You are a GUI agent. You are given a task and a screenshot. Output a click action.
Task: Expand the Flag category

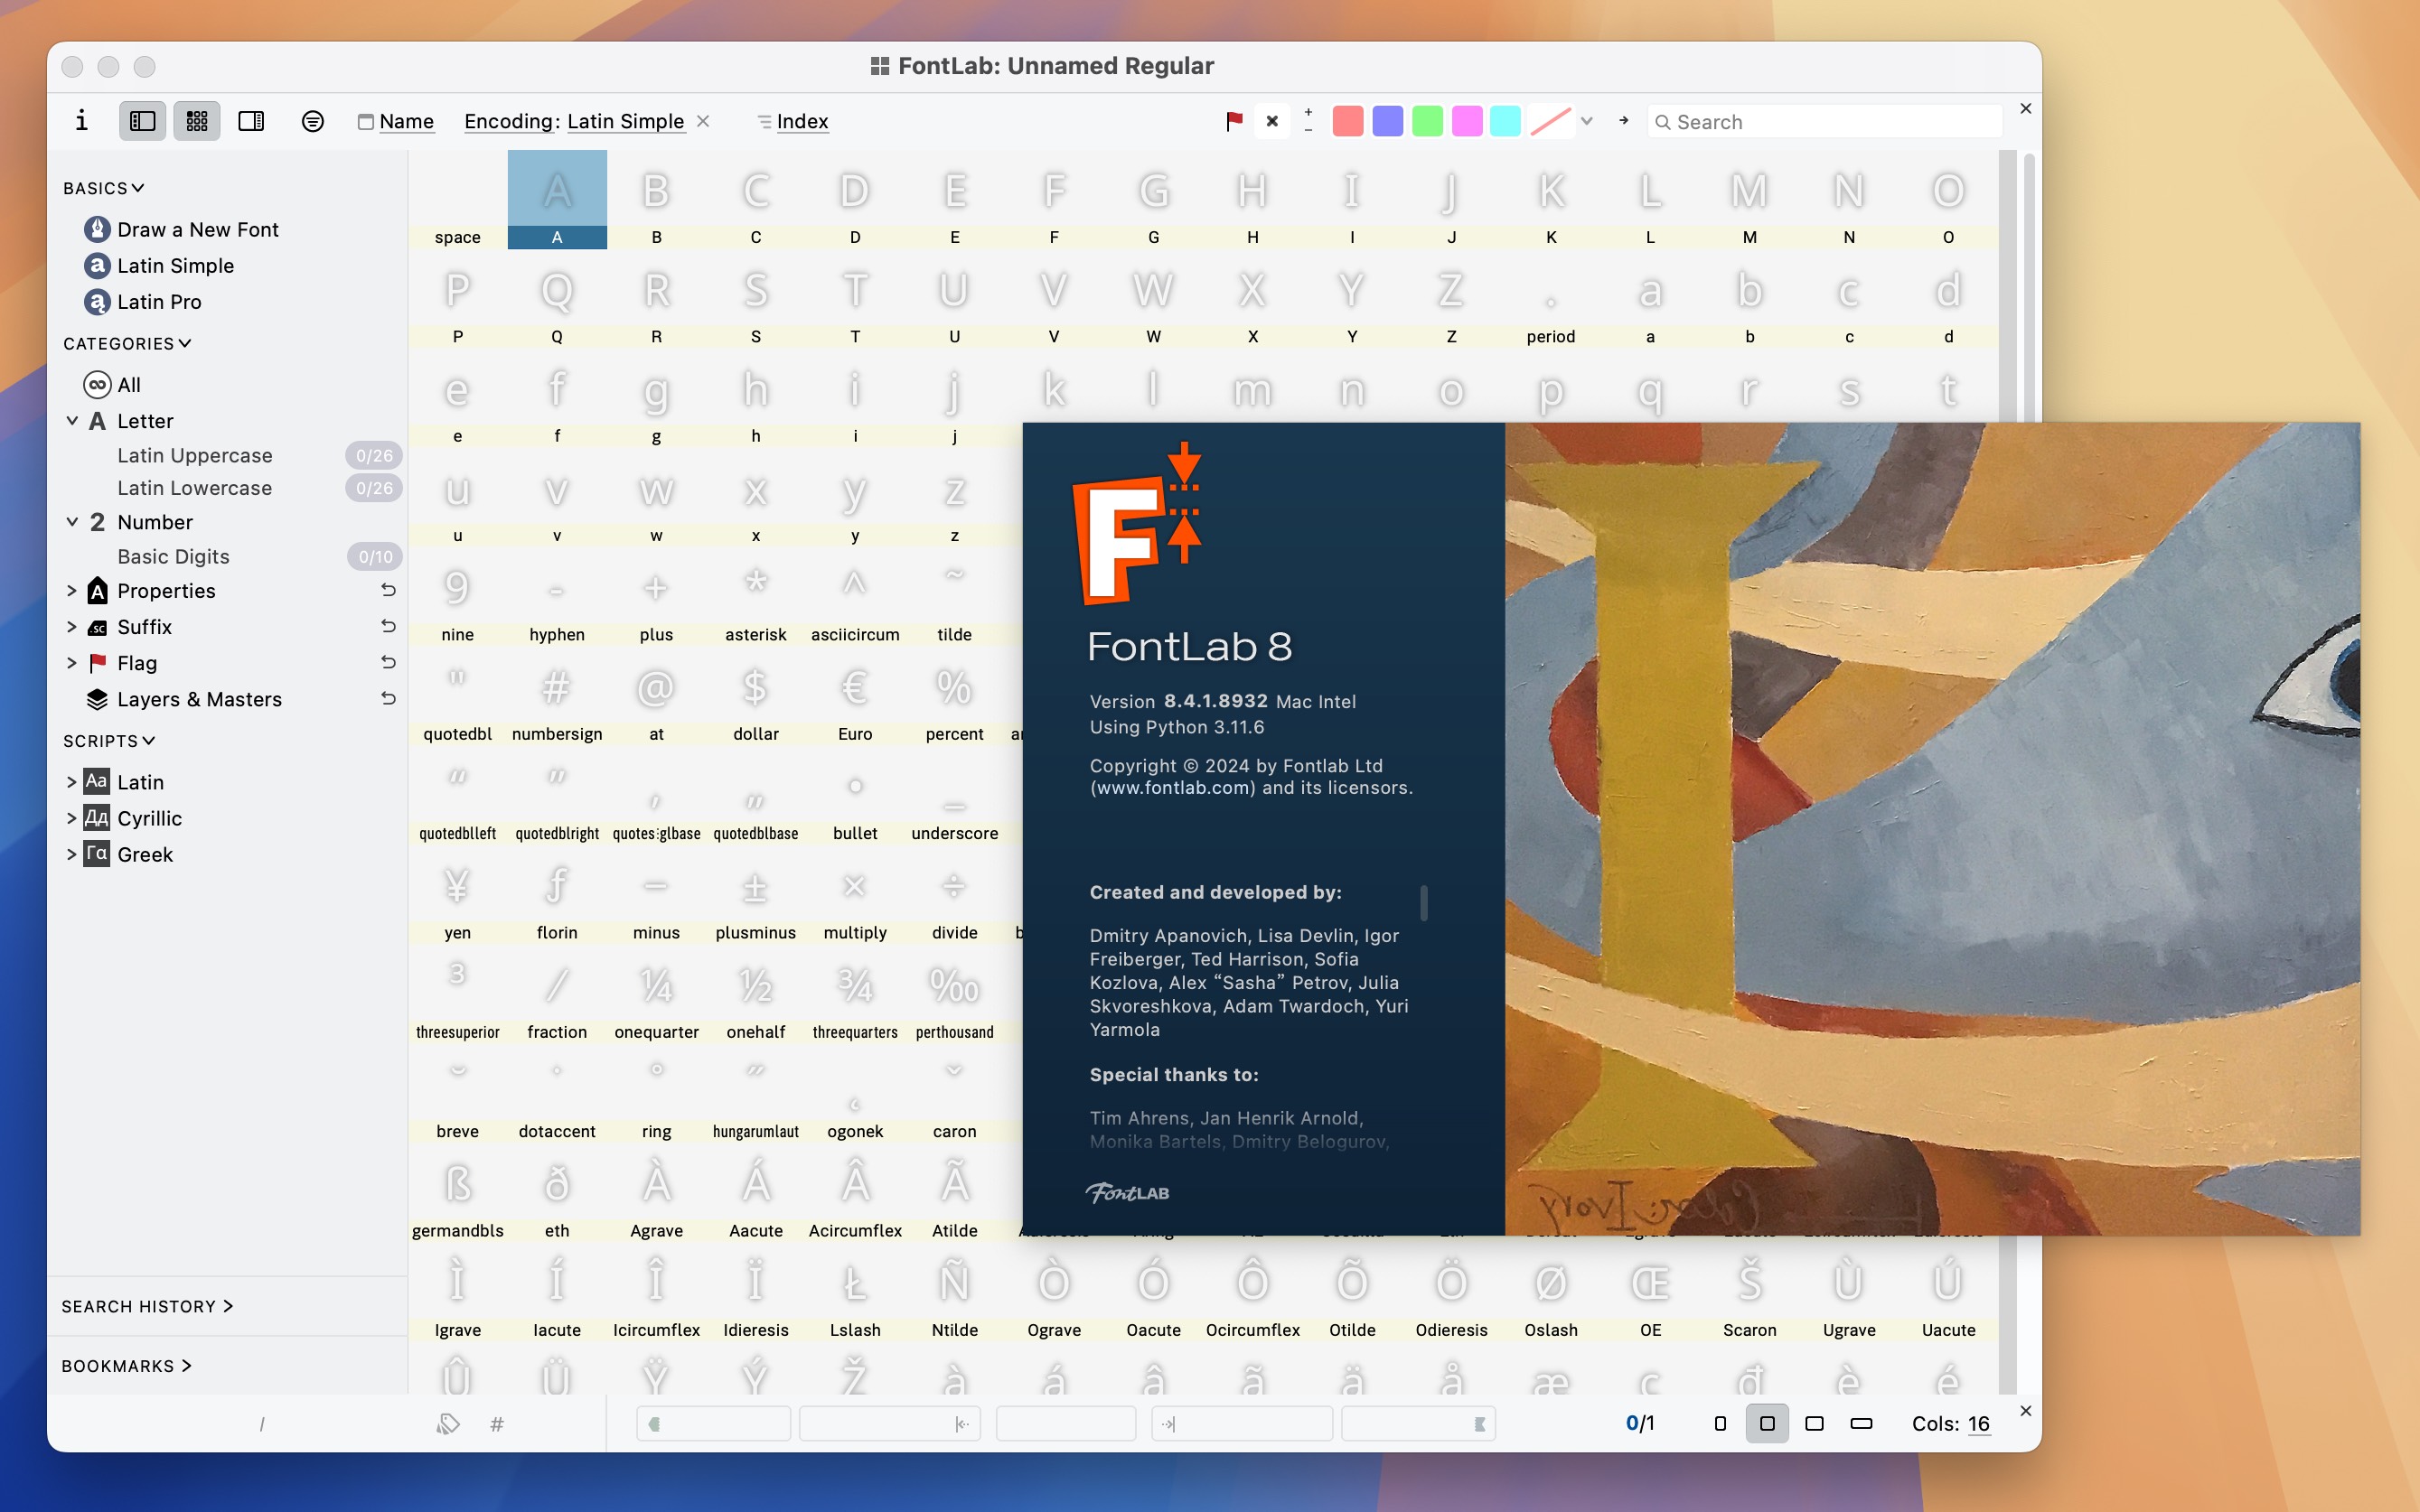click(72, 662)
